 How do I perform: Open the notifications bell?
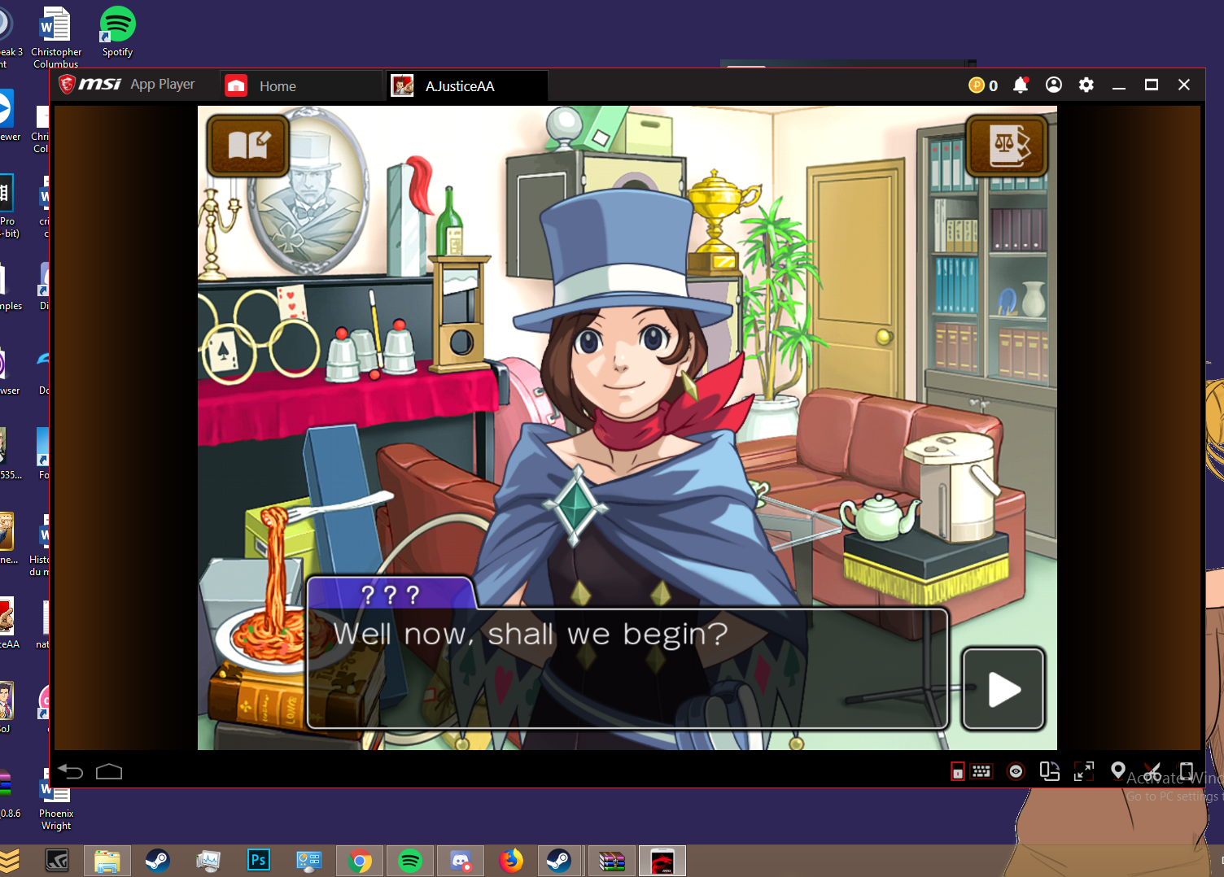(x=1021, y=85)
